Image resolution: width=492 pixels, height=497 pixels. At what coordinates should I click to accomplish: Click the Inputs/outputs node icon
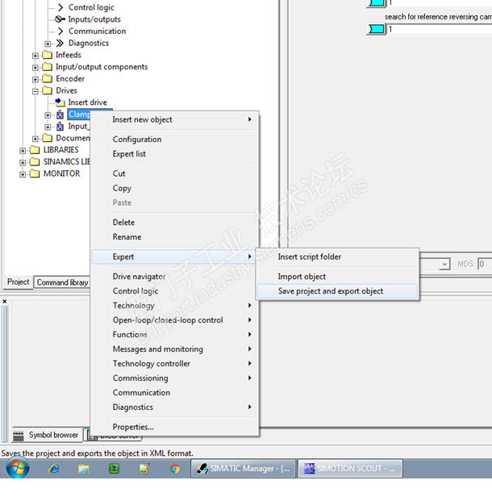pyautogui.click(x=60, y=19)
